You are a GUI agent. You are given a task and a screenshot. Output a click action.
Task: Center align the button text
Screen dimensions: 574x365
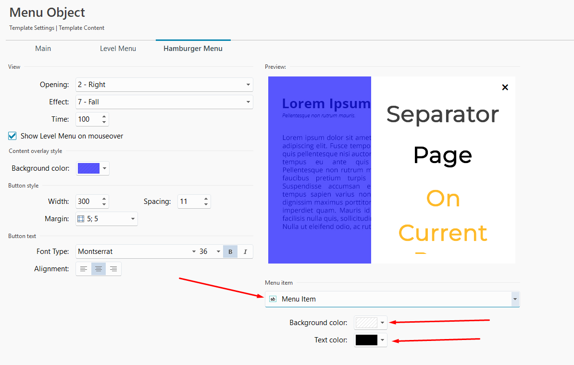(x=99, y=269)
